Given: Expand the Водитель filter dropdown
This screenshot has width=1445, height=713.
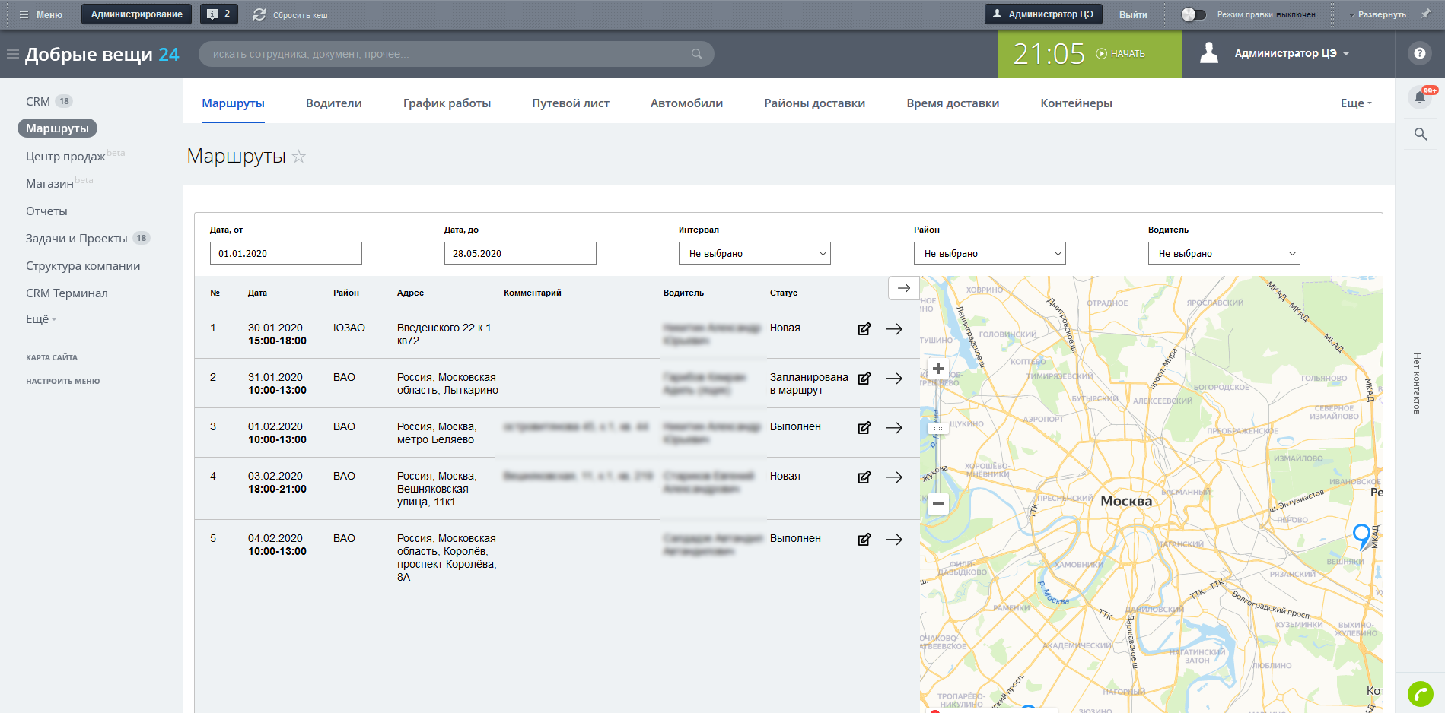Looking at the screenshot, I should 1224,253.
